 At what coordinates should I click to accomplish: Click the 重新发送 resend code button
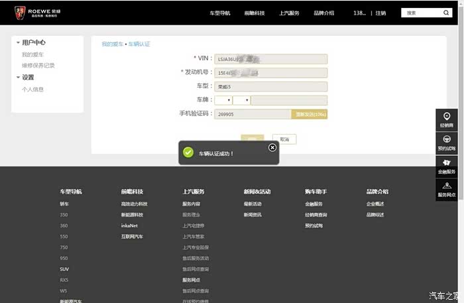pos(309,114)
